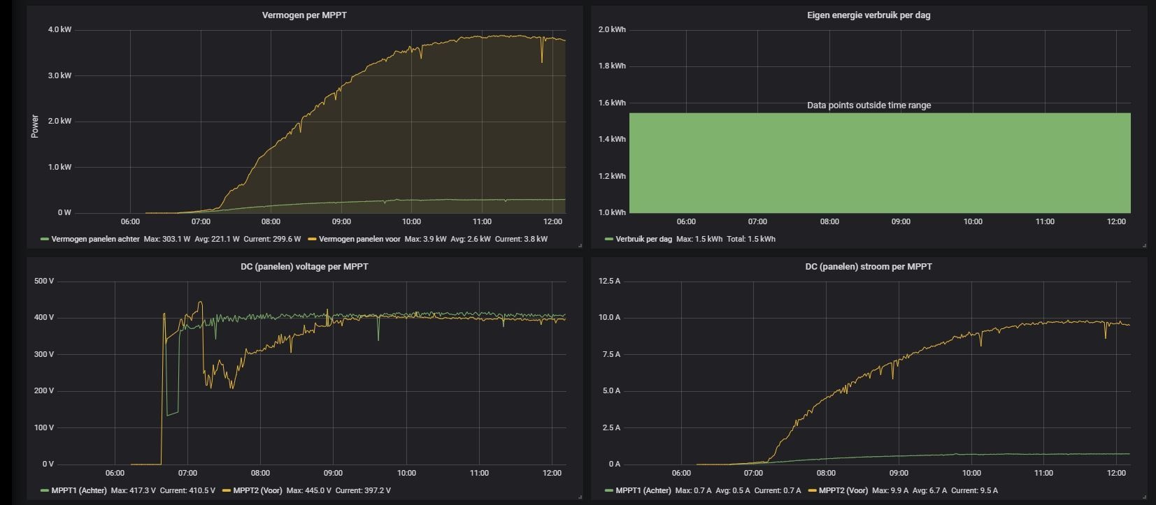
Task: Click the yellow color line of Vermogen panelen voor
Action: [312, 239]
